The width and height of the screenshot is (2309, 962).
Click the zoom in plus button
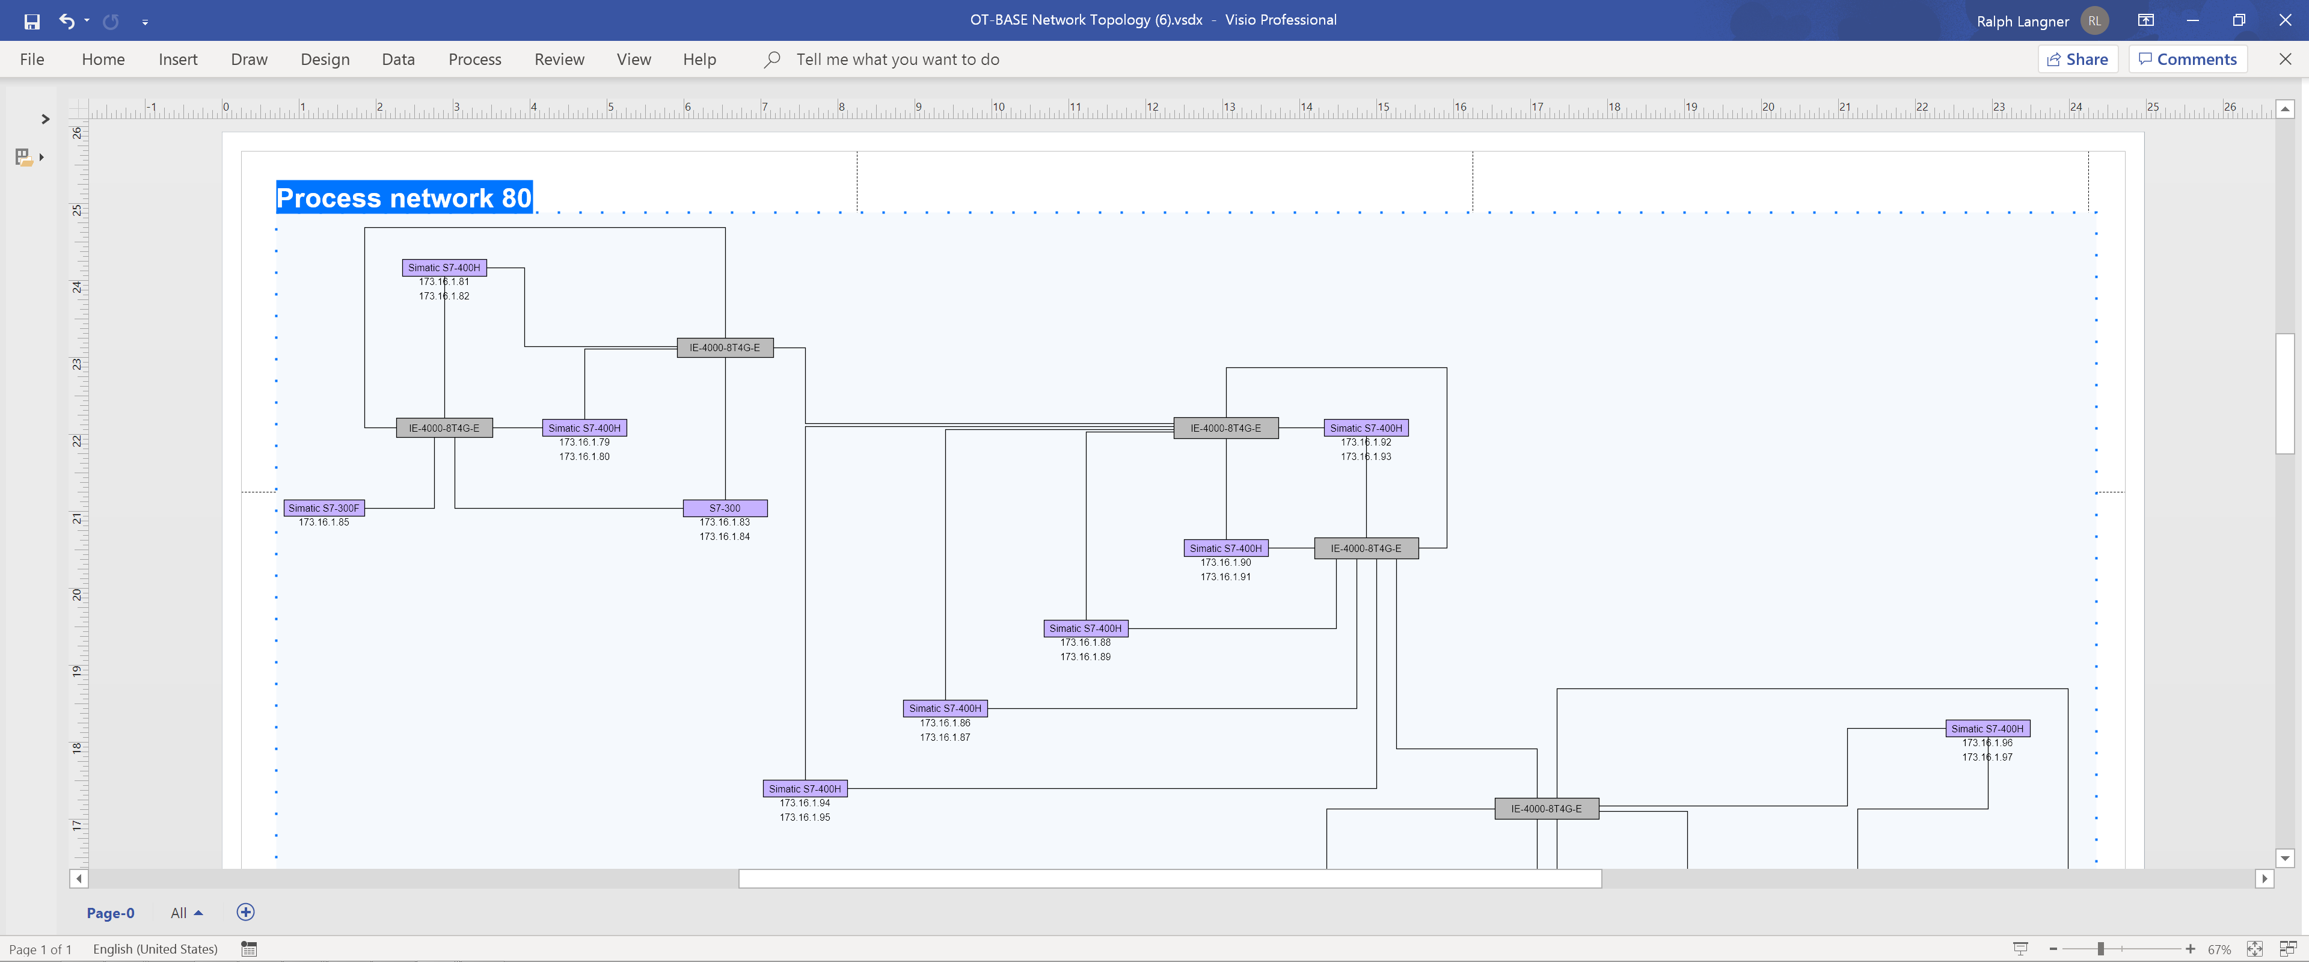click(2190, 949)
